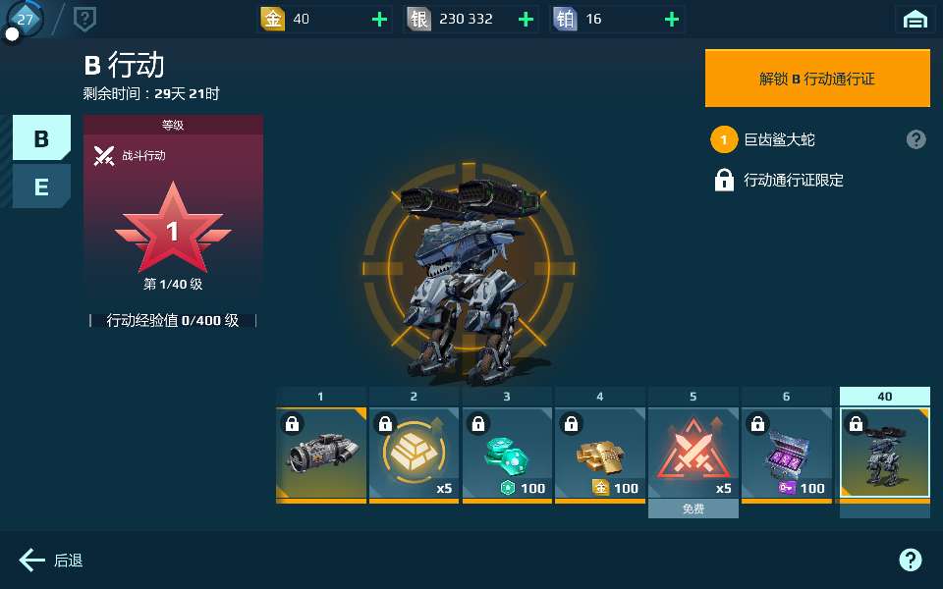
Task: Click the player level 27 badge
Action: pyautogui.click(x=25, y=20)
